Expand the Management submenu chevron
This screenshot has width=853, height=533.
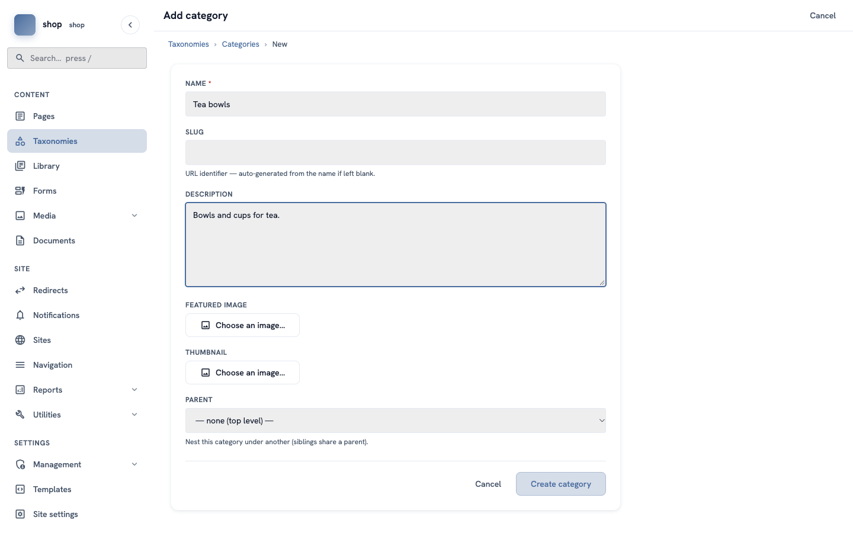click(x=134, y=464)
